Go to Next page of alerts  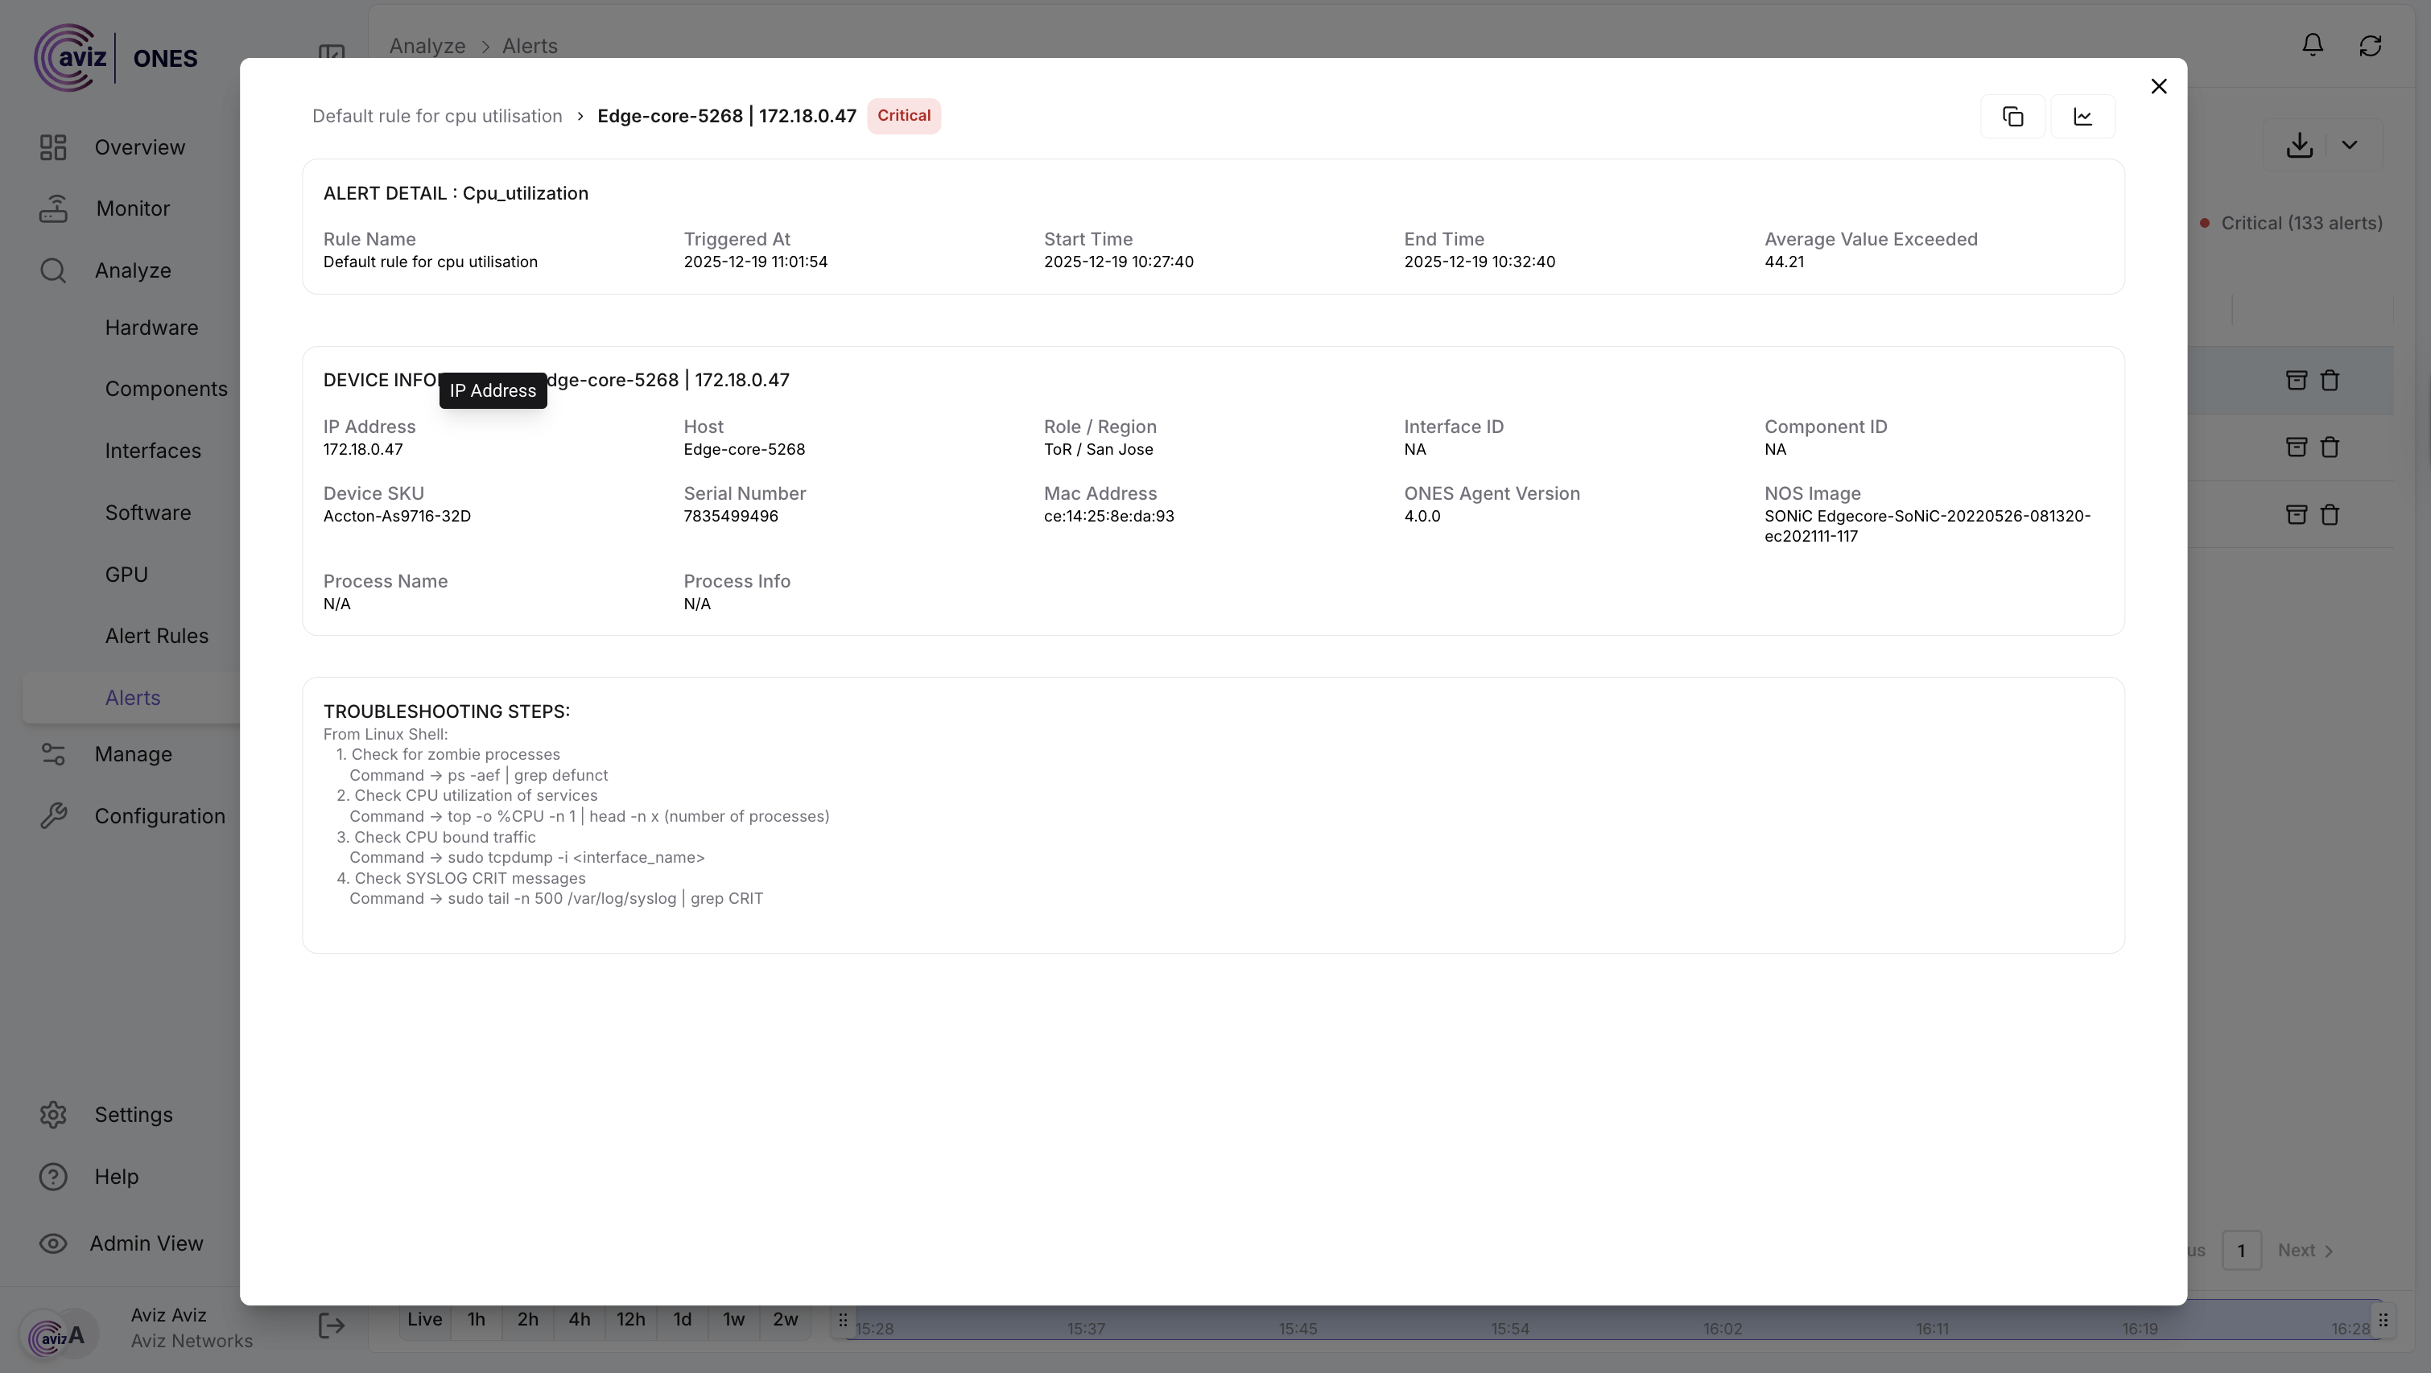[2305, 1251]
